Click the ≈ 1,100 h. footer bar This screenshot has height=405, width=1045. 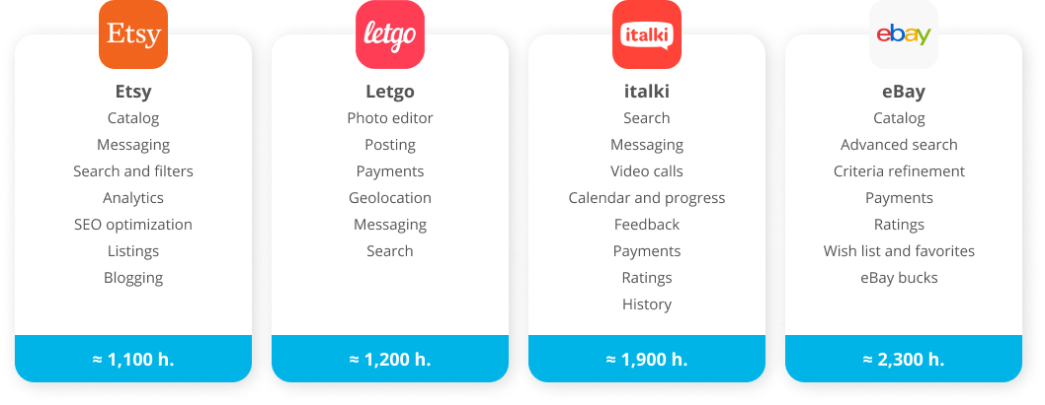pos(133,359)
